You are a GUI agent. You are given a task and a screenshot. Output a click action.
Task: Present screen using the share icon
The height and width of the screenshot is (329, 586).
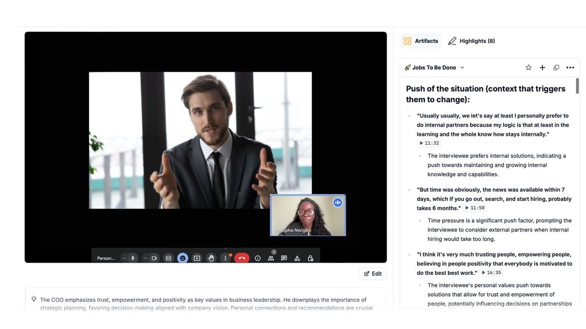point(196,258)
